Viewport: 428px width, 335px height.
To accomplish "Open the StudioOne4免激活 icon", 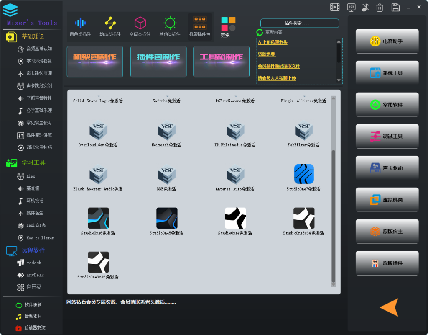I will 235,218.
